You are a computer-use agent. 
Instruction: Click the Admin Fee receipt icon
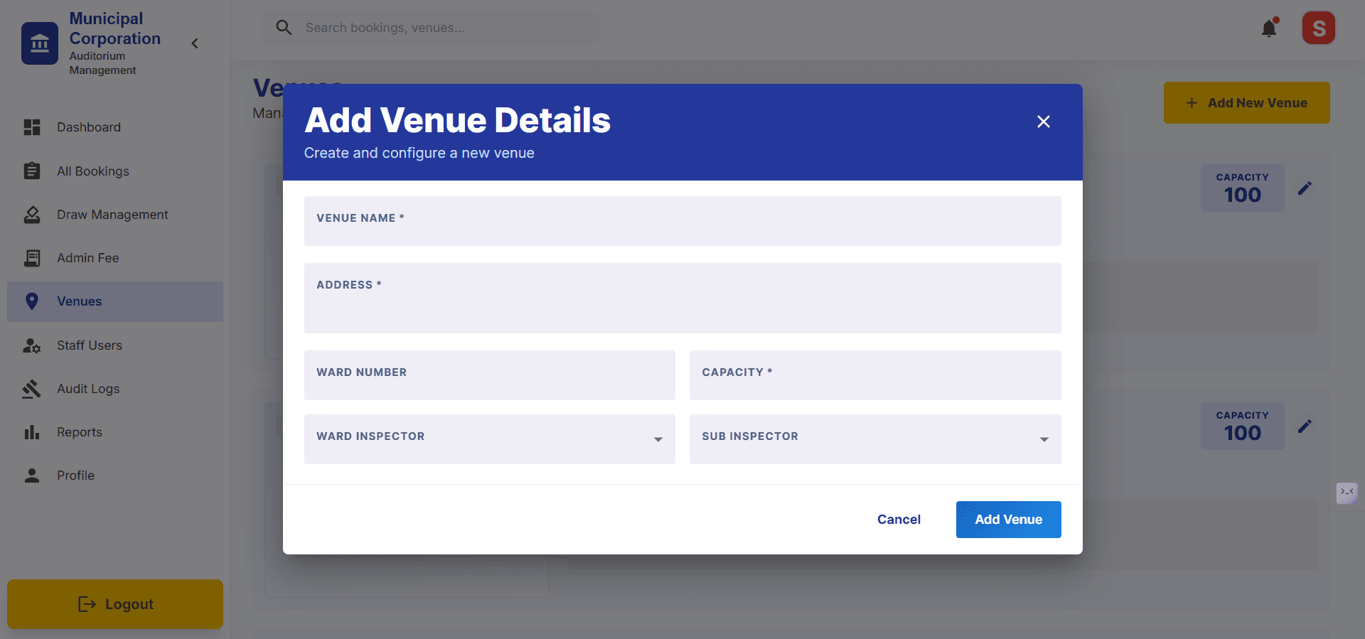coord(32,258)
